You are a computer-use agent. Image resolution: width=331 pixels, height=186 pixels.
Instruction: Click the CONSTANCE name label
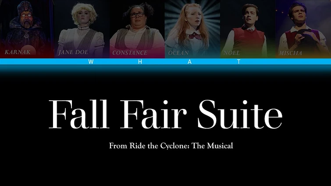[x=130, y=53]
